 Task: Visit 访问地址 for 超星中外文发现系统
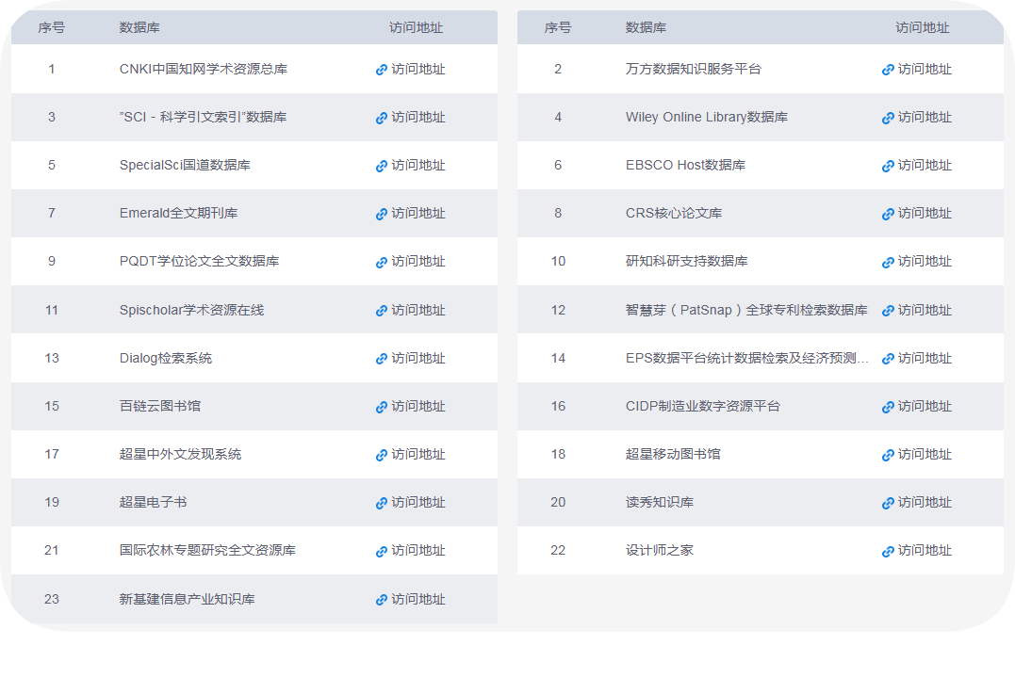coord(417,455)
